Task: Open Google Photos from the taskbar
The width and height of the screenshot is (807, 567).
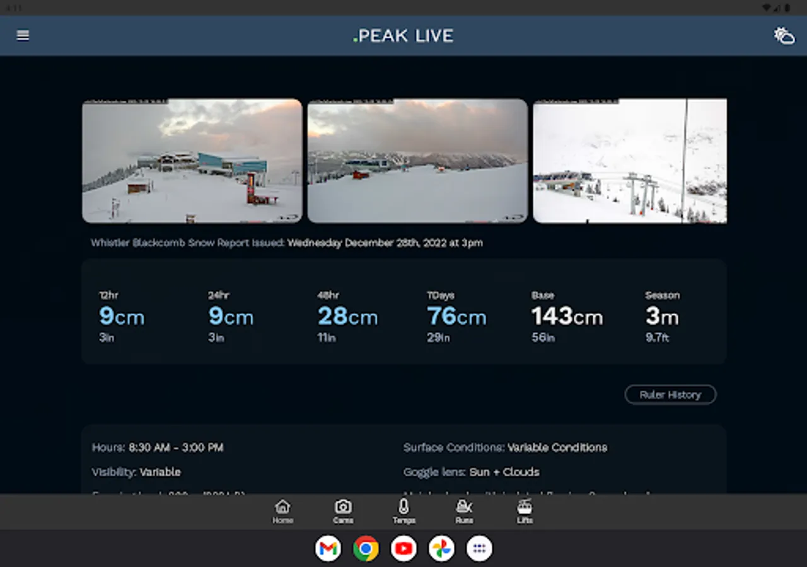Action: click(441, 549)
